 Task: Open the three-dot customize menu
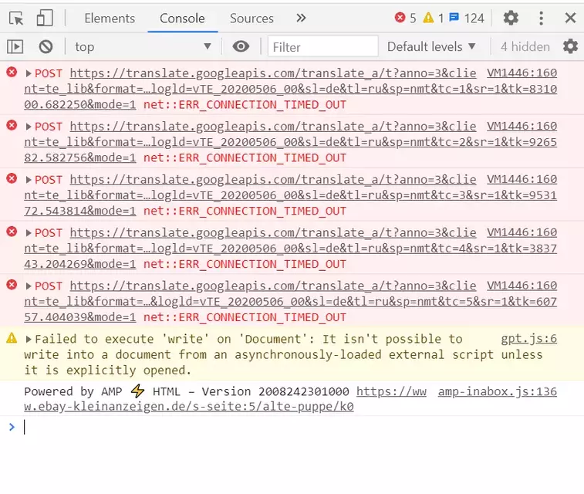pos(541,18)
